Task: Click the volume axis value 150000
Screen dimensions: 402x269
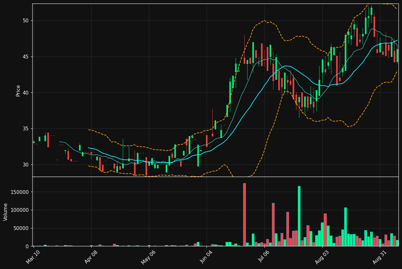Action: pyautogui.click(x=20, y=192)
